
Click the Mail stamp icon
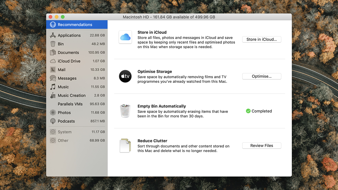coord(53,70)
